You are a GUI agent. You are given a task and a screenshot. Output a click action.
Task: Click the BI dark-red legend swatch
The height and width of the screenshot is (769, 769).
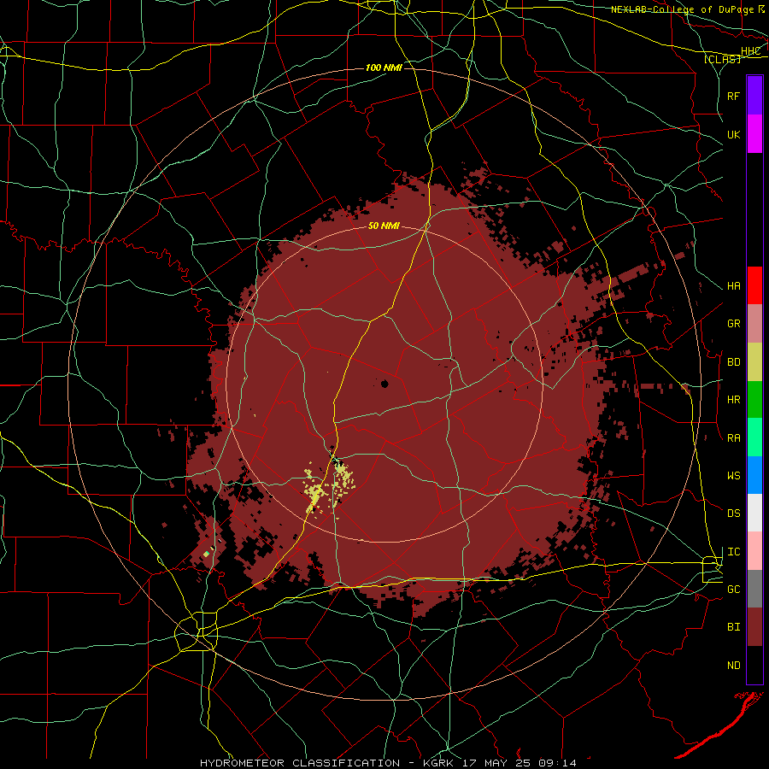pos(754,627)
